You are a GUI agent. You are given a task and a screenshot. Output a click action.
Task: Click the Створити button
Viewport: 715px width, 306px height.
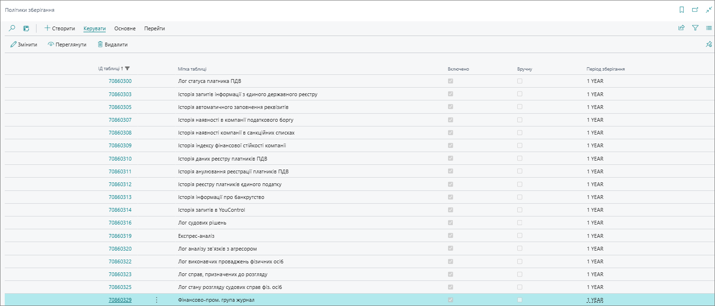click(x=60, y=28)
